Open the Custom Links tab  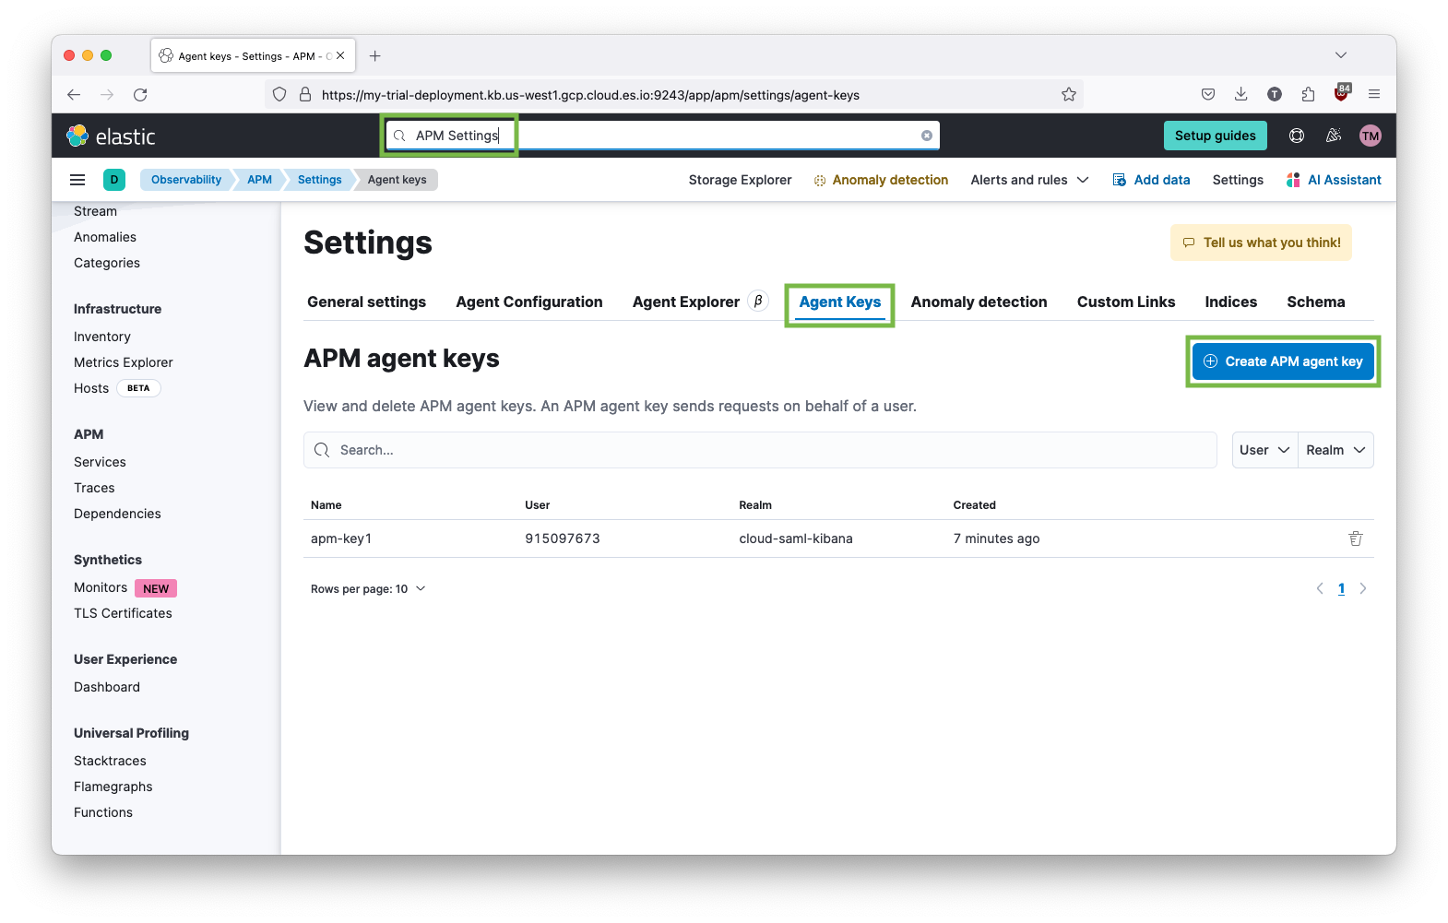tap(1126, 302)
